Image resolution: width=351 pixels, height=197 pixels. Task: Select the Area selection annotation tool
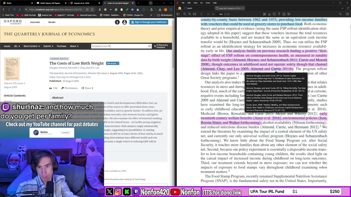click(284, 14)
